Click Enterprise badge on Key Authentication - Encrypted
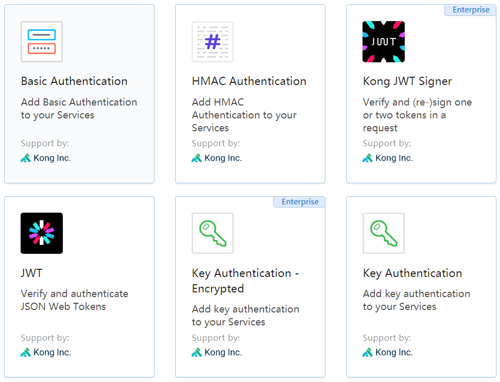The height and width of the screenshot is (382, 500). click(300, 202)
